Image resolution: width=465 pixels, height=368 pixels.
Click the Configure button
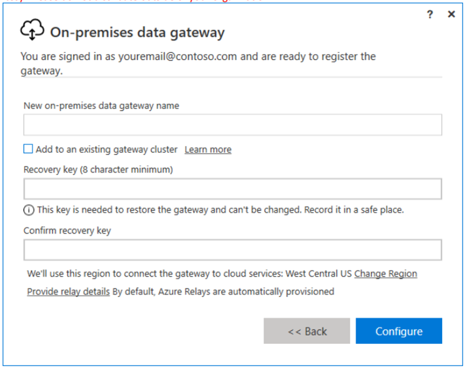click(x=399, y=331)
